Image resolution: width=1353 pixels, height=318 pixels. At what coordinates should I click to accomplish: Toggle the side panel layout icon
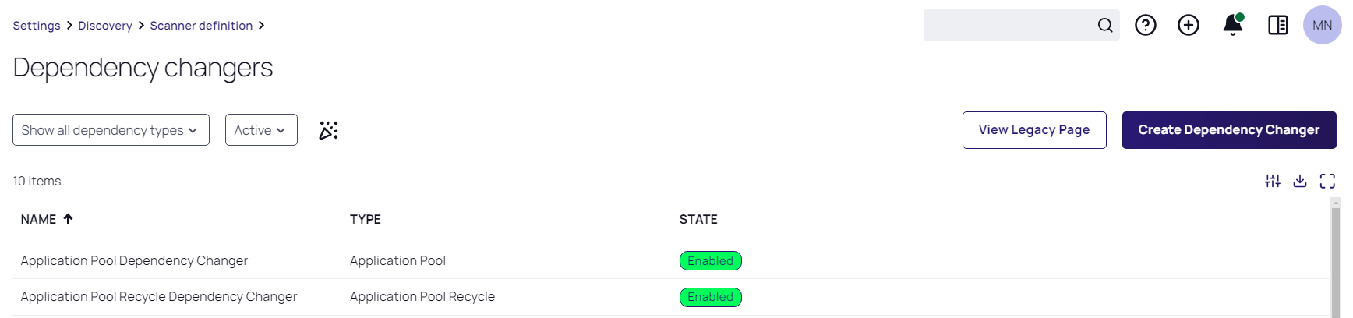coord(1278,26)
